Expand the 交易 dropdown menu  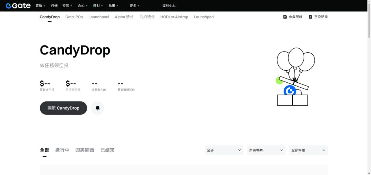click(x=67, y=6)
